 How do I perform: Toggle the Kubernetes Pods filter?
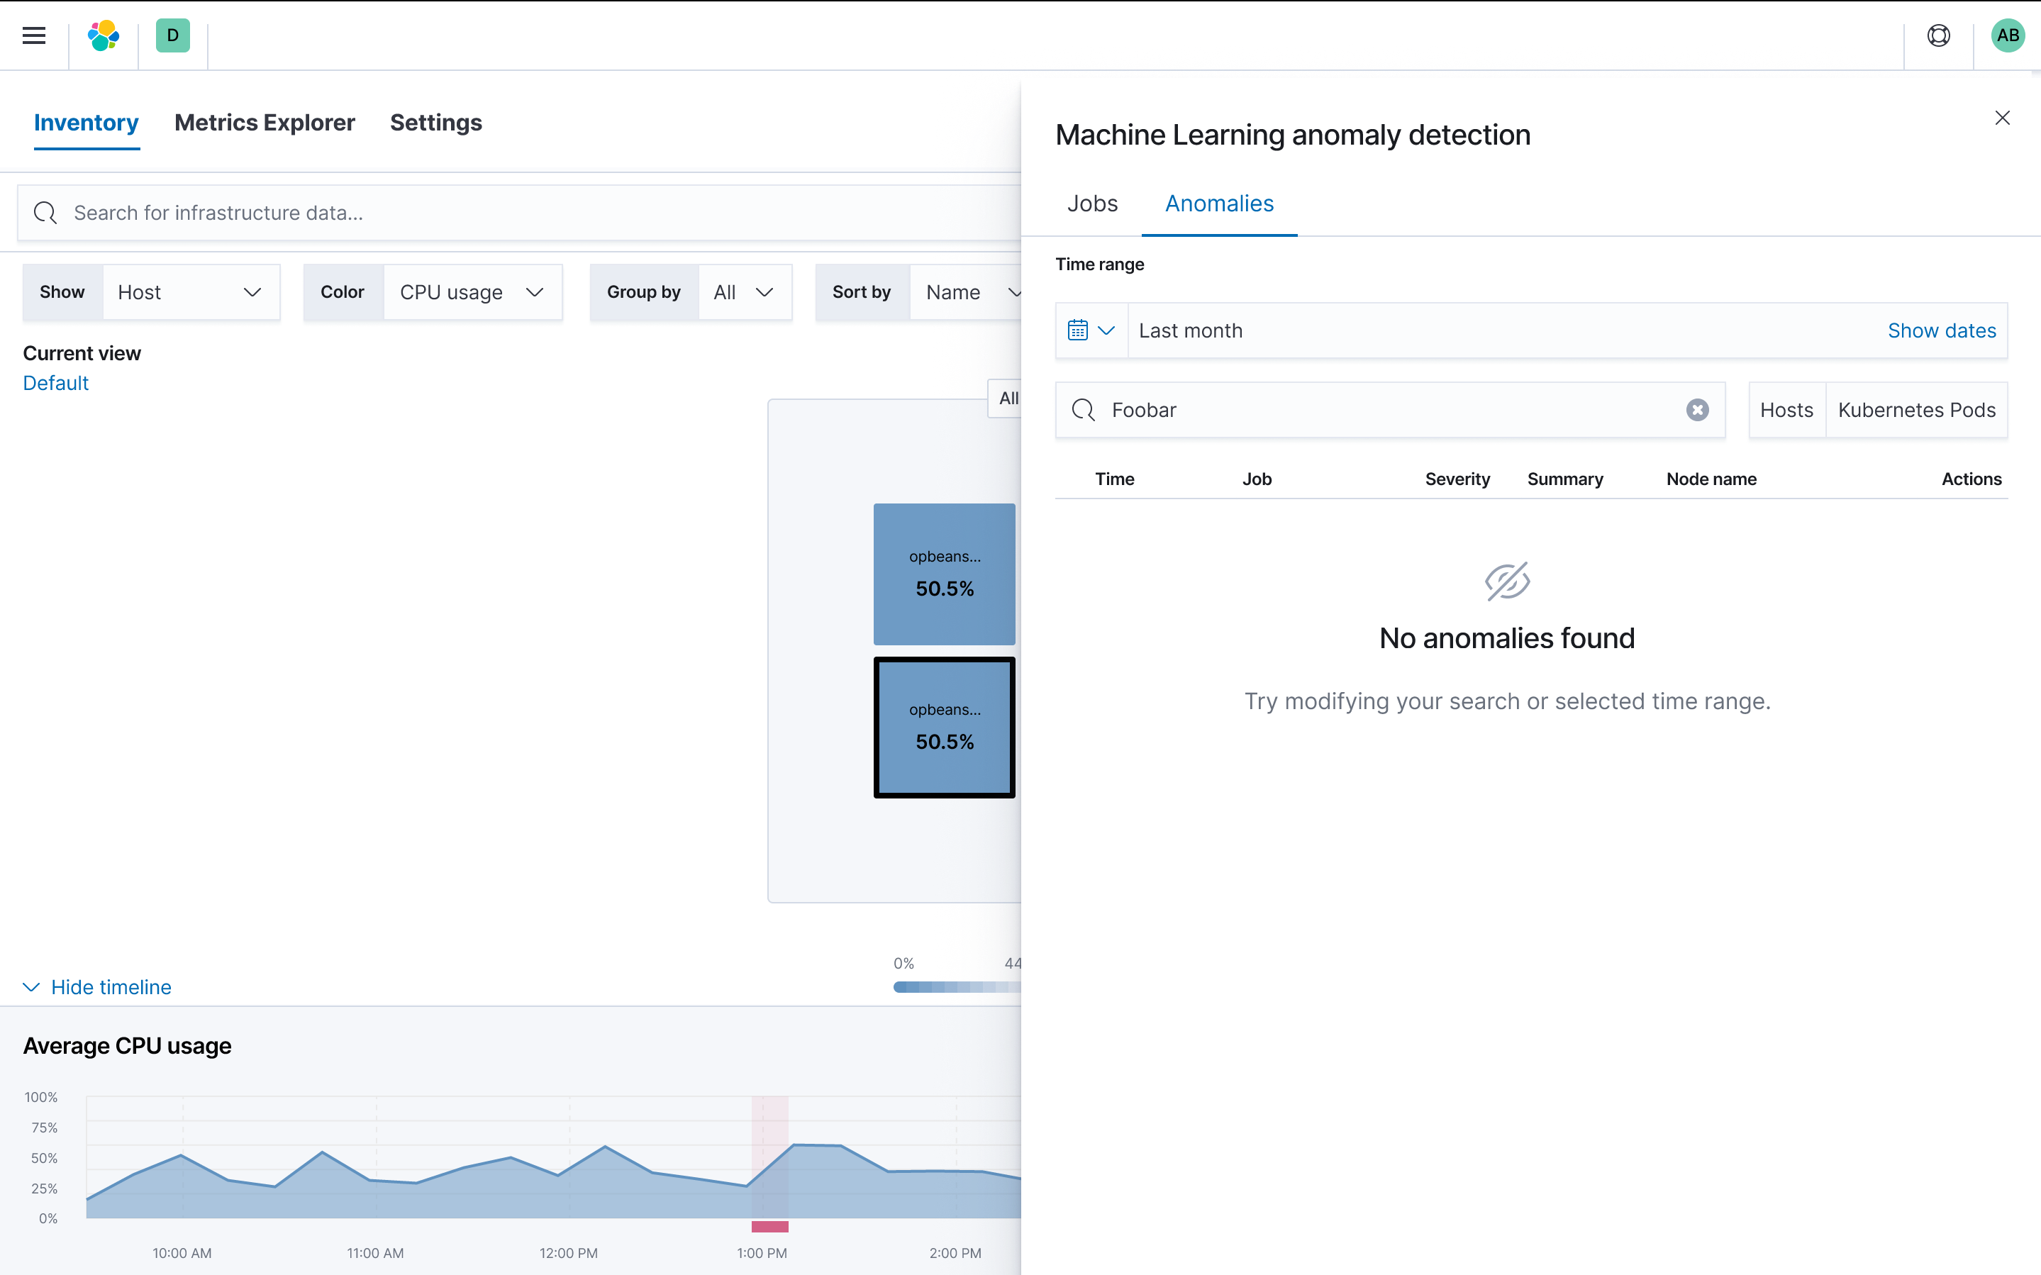pyautogui.click(x=1916, y=410)
